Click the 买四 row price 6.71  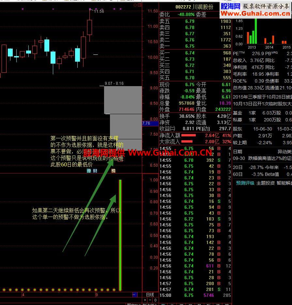click(190, 71)
